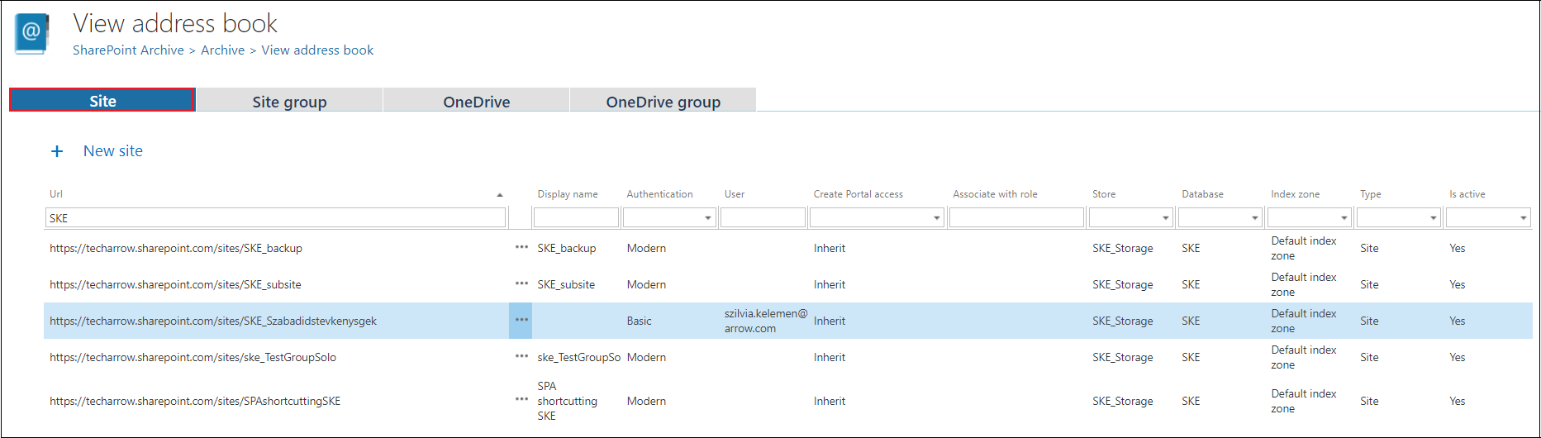Open the Is active filter dropdown
1541x438 pixels.
(x=1523, y=218)
